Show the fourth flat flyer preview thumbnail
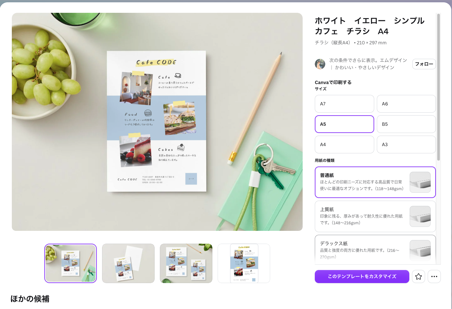The height and width of the screenshot is (309, 452). [x=244, y=263]
